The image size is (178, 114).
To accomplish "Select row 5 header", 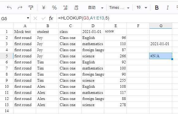I will [x=7, y=56].
